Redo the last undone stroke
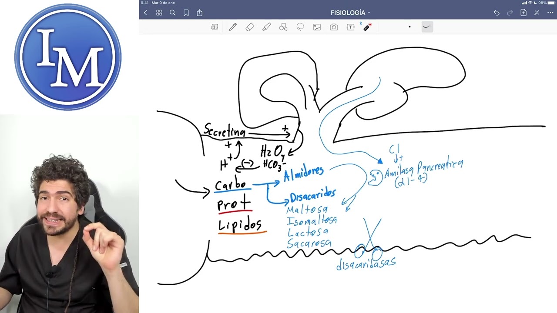 click(x=510, y=13)
